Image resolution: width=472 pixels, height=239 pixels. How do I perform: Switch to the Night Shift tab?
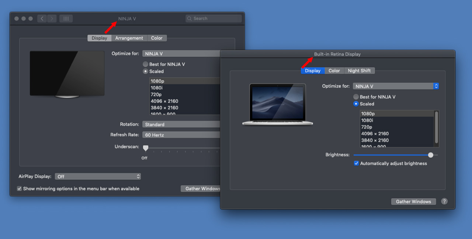pos(360,71)
